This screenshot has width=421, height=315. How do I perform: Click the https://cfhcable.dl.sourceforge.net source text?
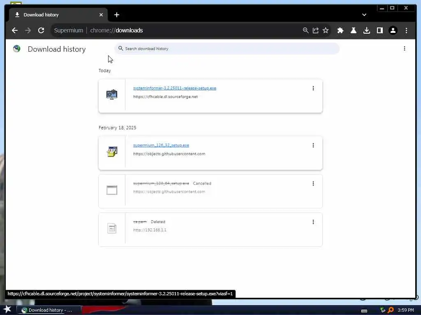165,97
